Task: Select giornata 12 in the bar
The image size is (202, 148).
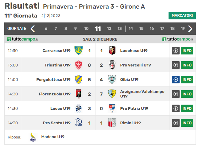Action: pos(109,29)
